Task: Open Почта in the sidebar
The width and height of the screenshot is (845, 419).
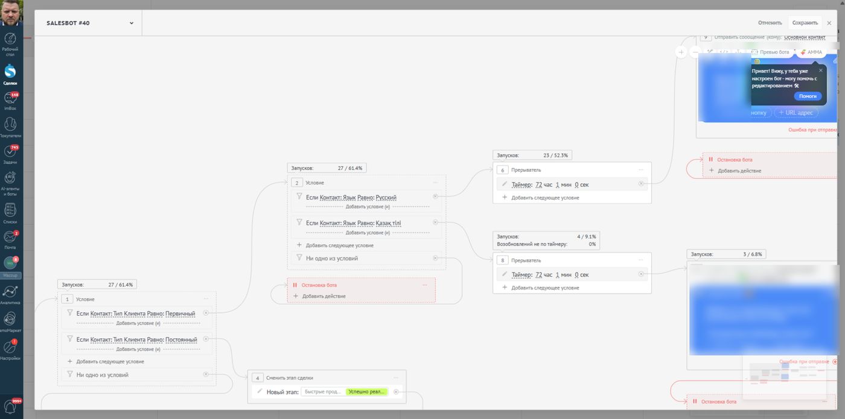Action: pyautogui.click(x=10, y=239)
